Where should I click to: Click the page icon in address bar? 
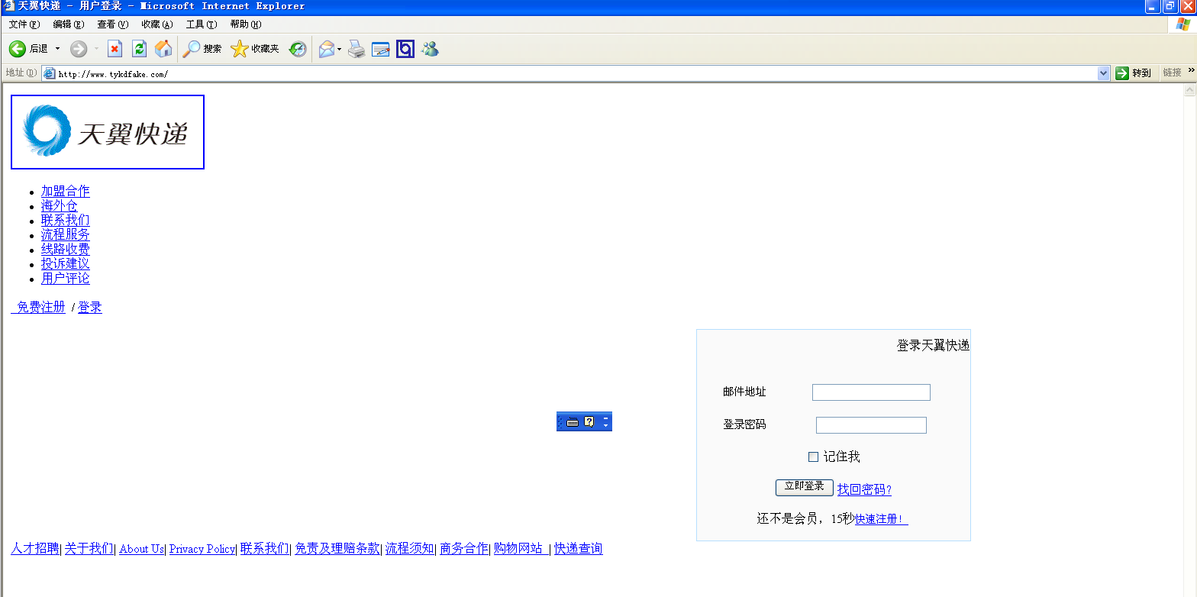click(50, 73)
